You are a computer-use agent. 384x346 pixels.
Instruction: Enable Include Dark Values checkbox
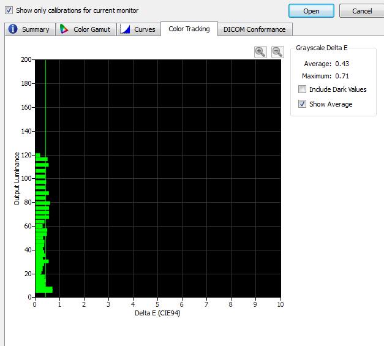pos(302,89)
